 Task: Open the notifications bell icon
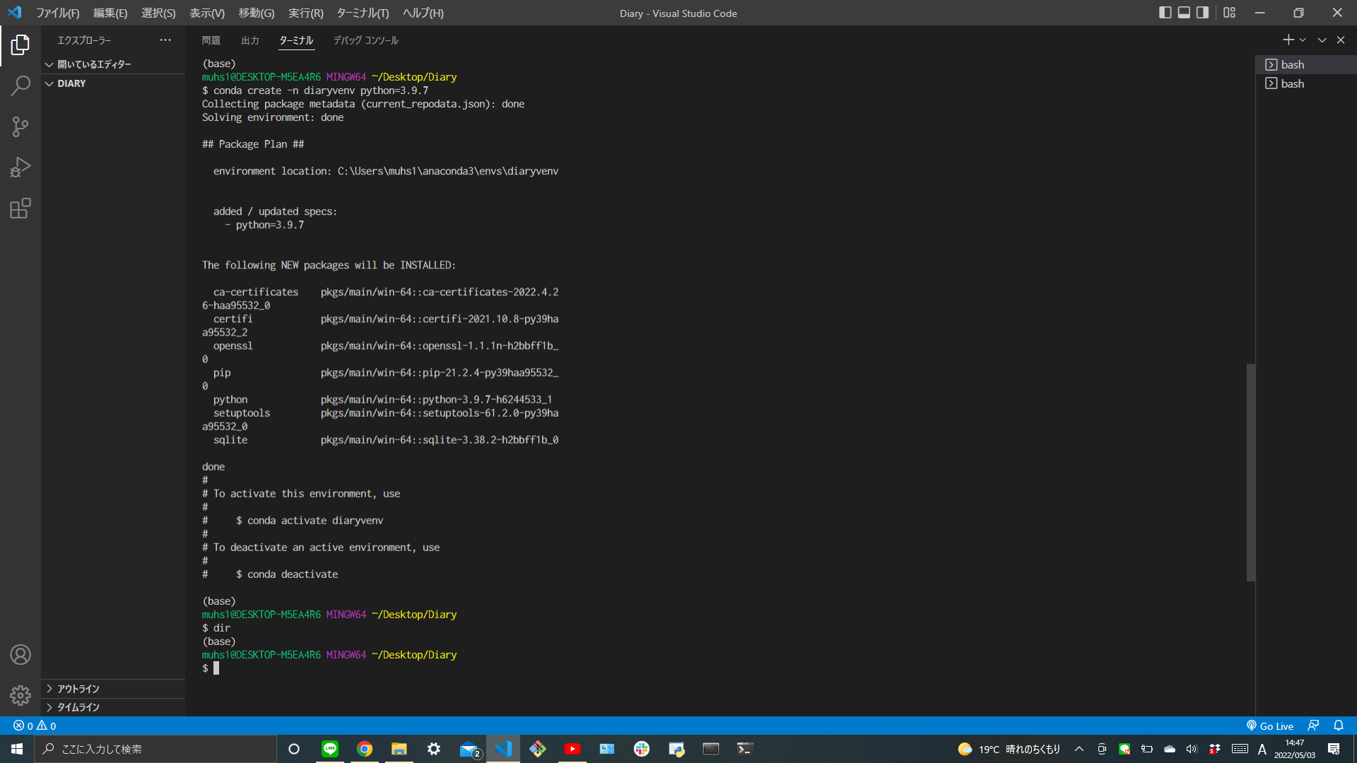coord(1339,726)
